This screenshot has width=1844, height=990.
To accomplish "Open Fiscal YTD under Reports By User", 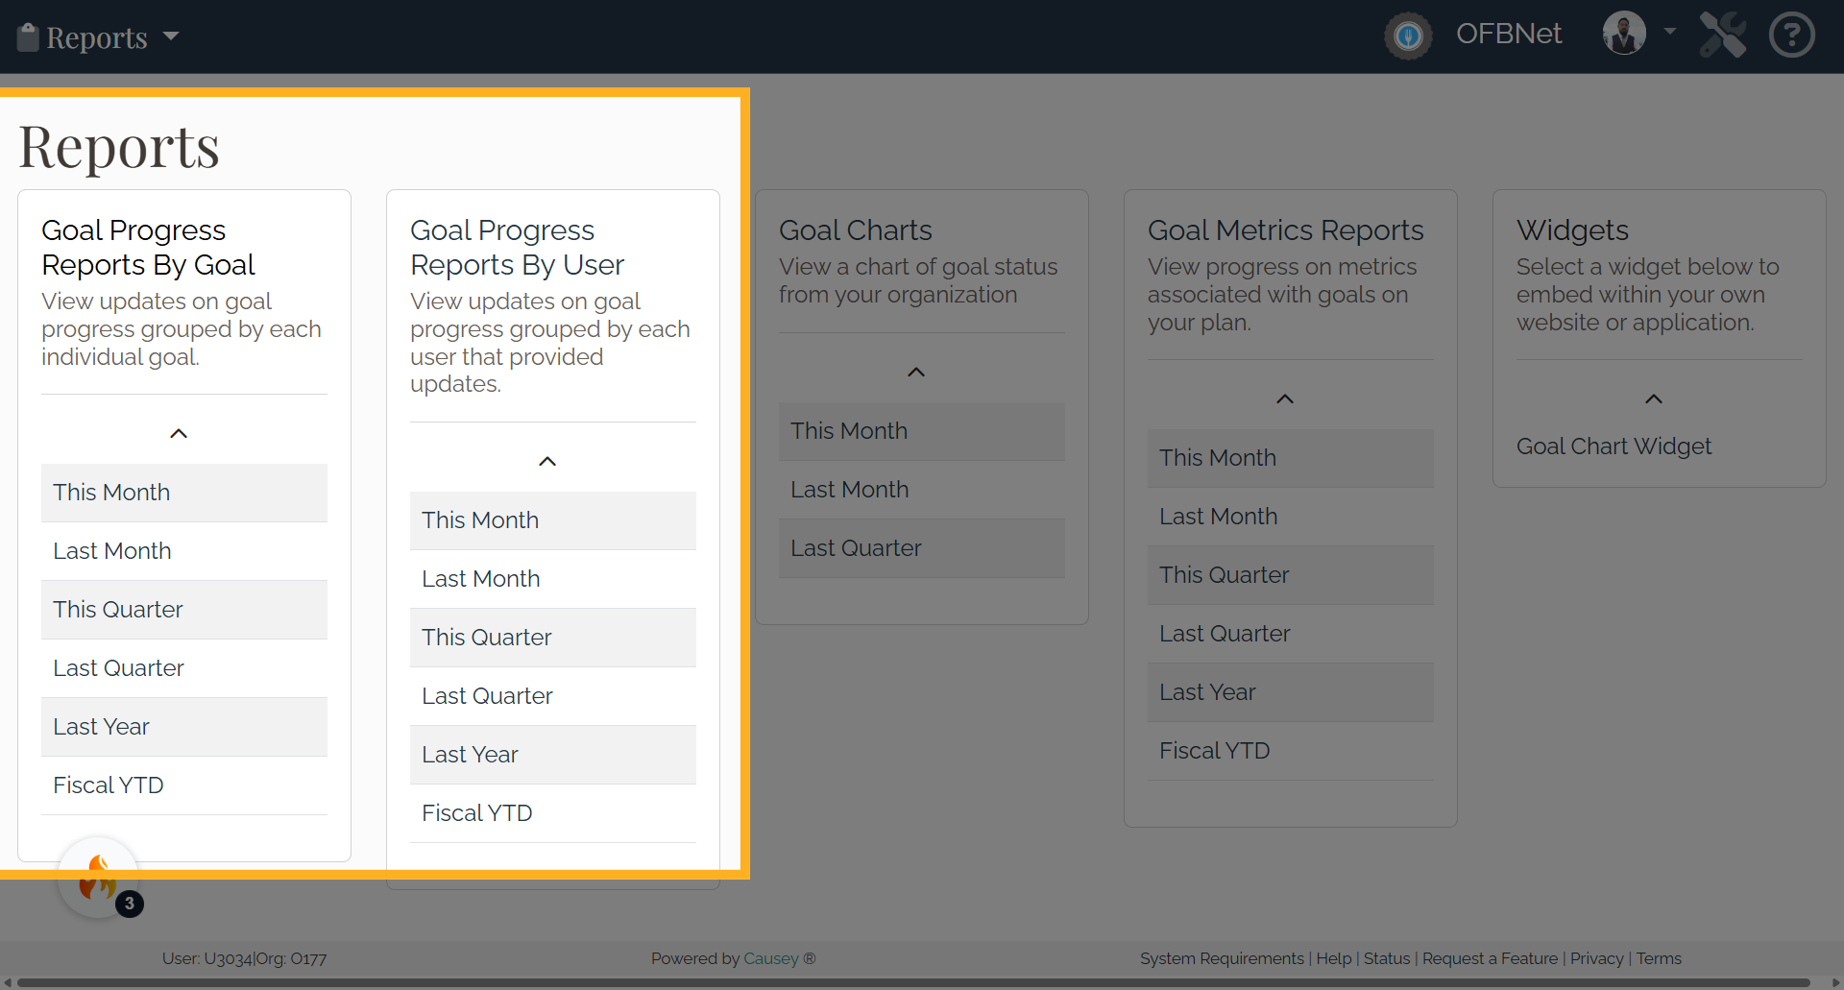I will tap(553, 813).
